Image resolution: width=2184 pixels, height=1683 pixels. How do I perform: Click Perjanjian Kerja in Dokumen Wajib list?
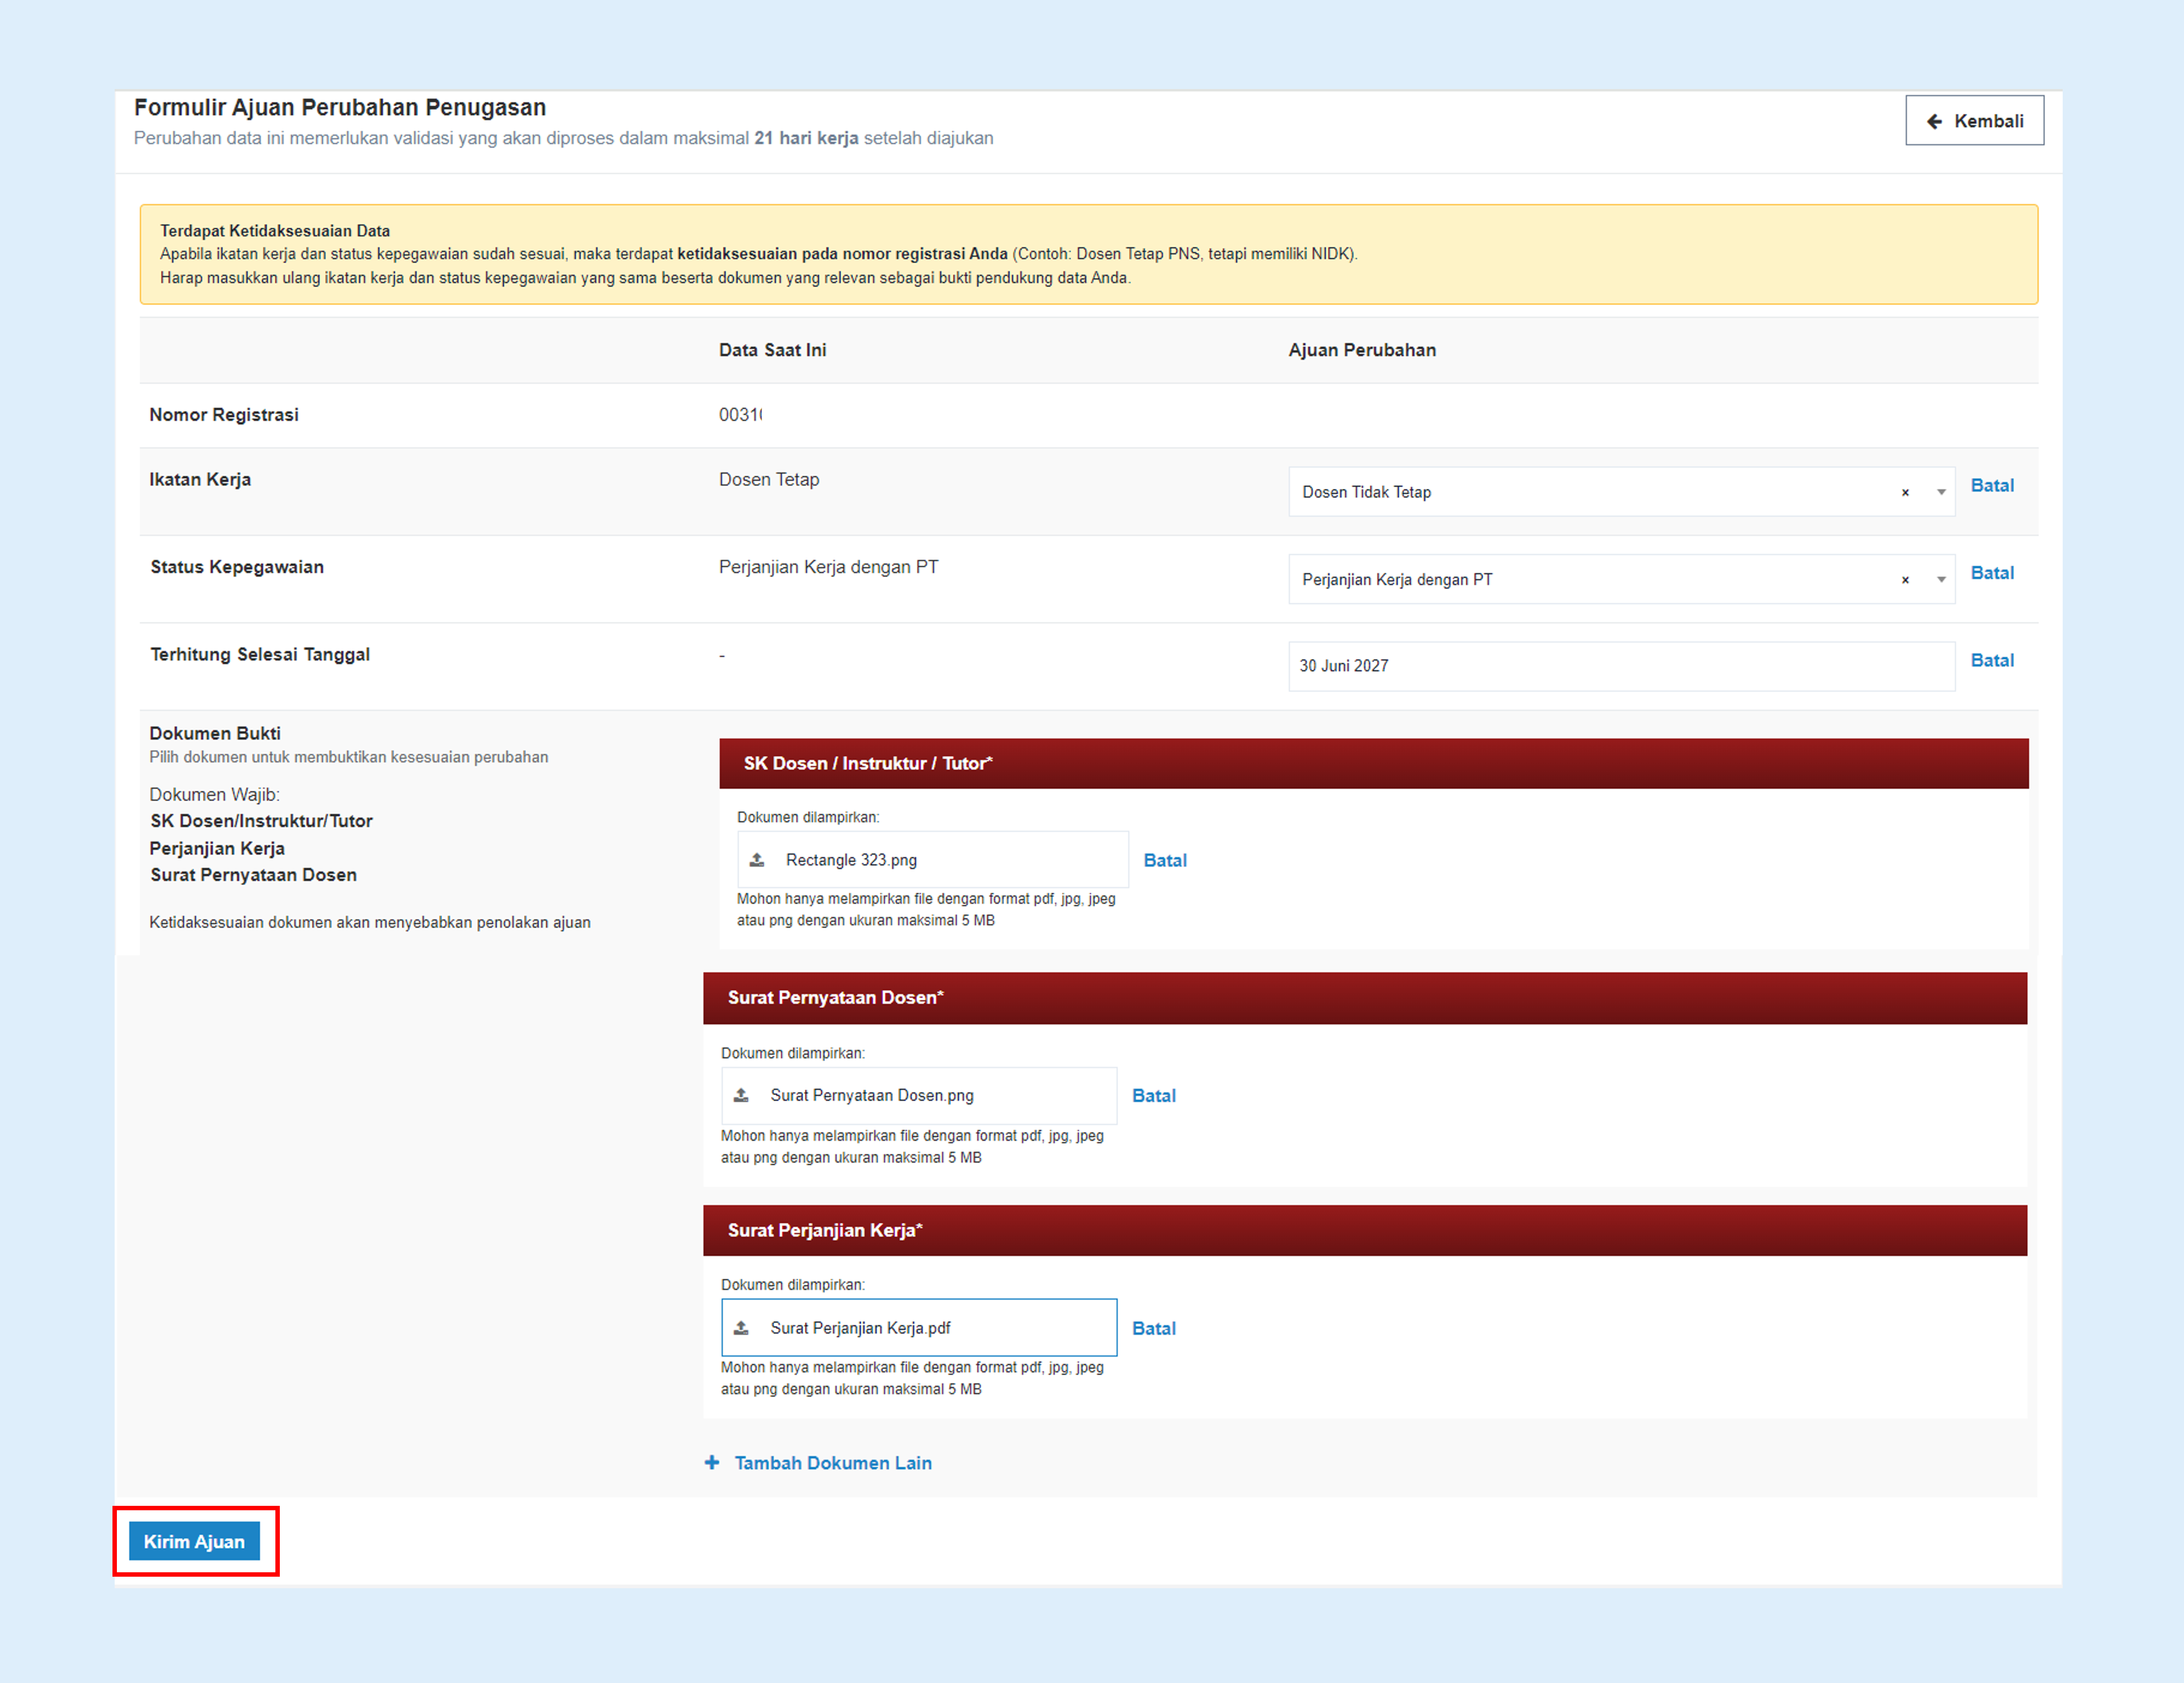[217, 849]
